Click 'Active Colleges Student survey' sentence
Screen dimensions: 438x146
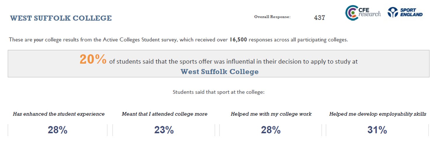tap(178, 40)
